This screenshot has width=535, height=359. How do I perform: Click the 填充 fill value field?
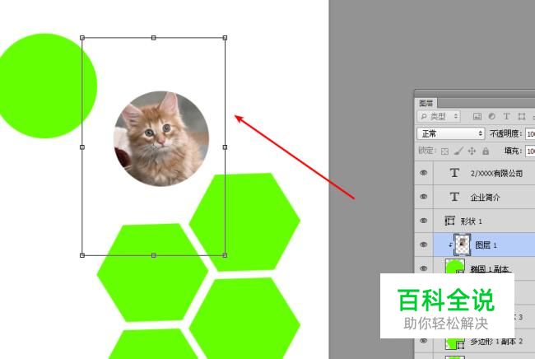[530, 151]
